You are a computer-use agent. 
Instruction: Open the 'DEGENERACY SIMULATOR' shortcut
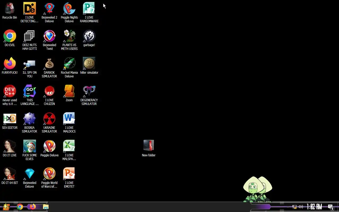click(x=89, y=91)
